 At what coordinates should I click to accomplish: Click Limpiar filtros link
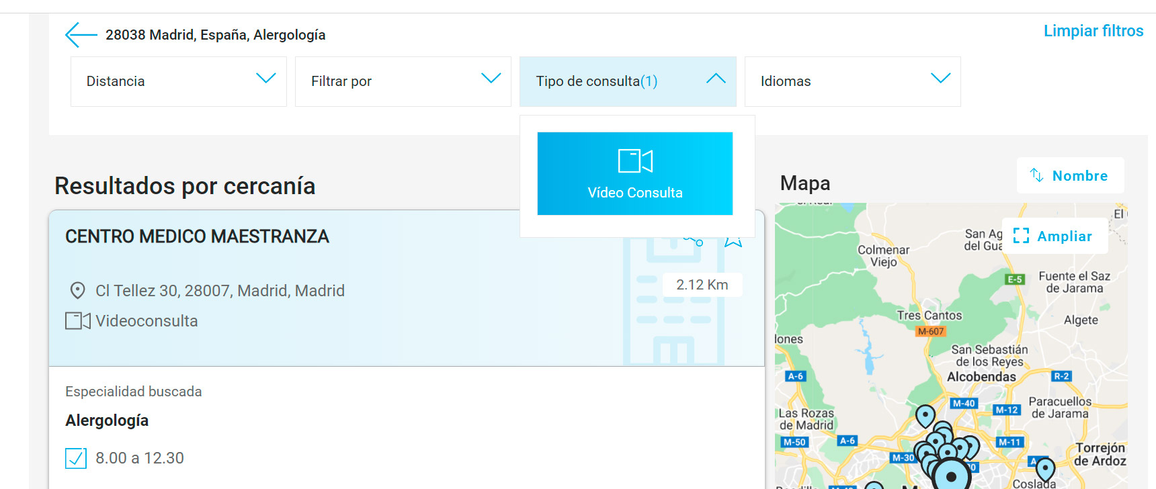click(1093, 31)
